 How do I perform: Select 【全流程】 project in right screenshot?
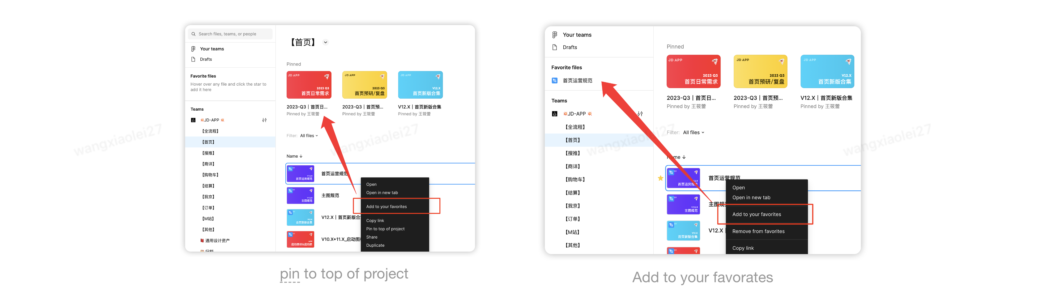point(575,127)
